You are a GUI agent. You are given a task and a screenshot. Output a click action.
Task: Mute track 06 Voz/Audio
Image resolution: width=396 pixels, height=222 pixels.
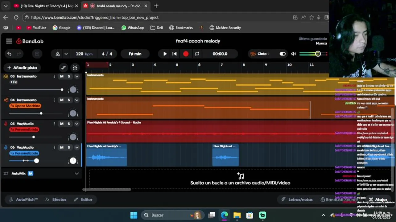[62, 147]
